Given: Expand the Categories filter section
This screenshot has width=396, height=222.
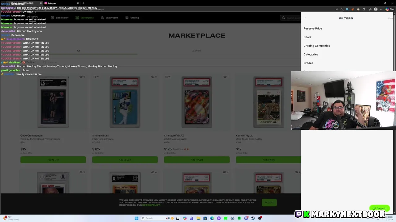Looking at the screenshot, I should pyautogui.click(x=311, y=54).
